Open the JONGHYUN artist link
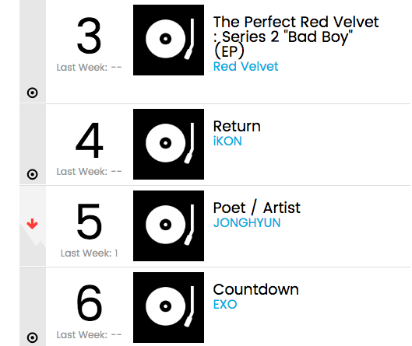Viewport: 412px width, 346px height. 247,222
